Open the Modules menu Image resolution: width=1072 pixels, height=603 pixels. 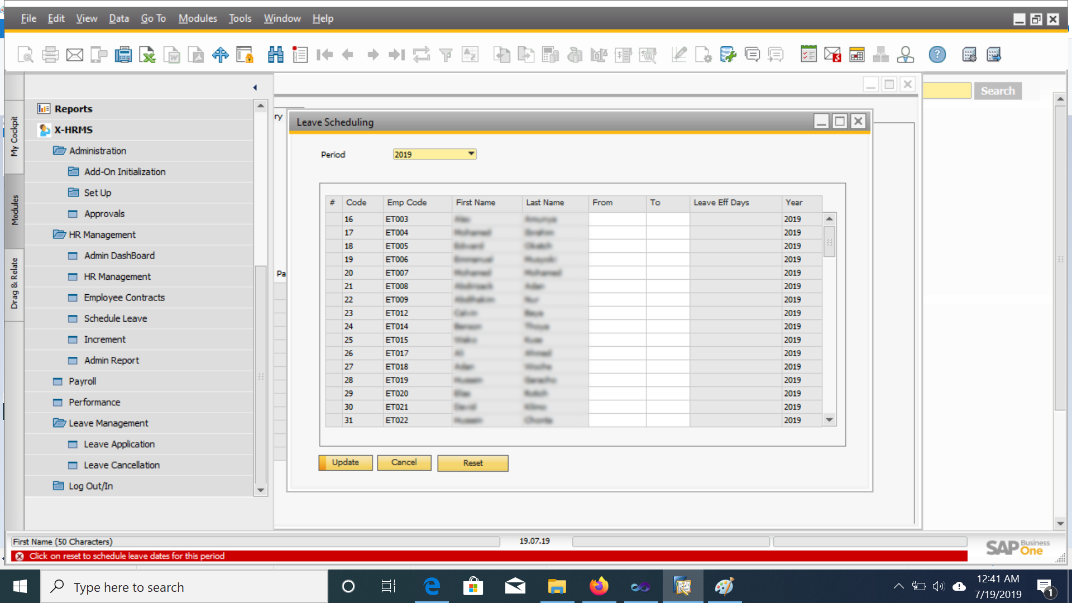(x=198, y=18)
